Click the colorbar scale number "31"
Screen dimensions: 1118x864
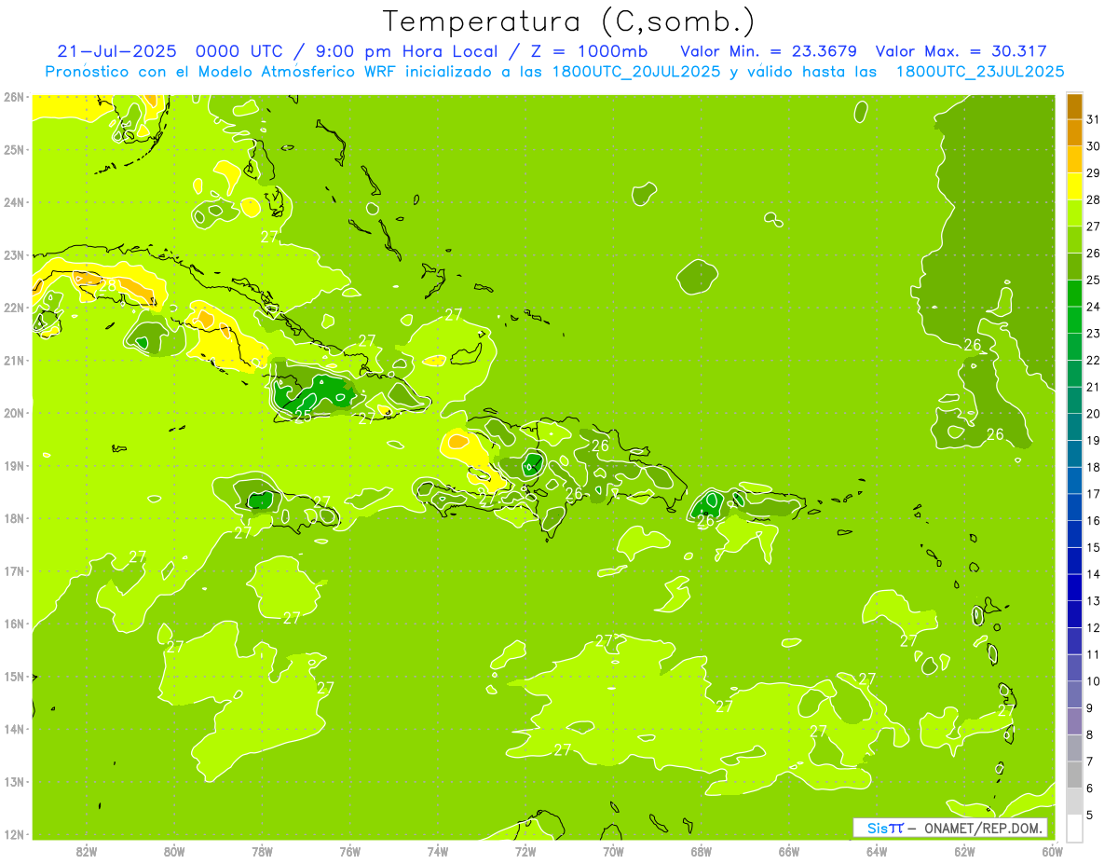[1094, 119]
